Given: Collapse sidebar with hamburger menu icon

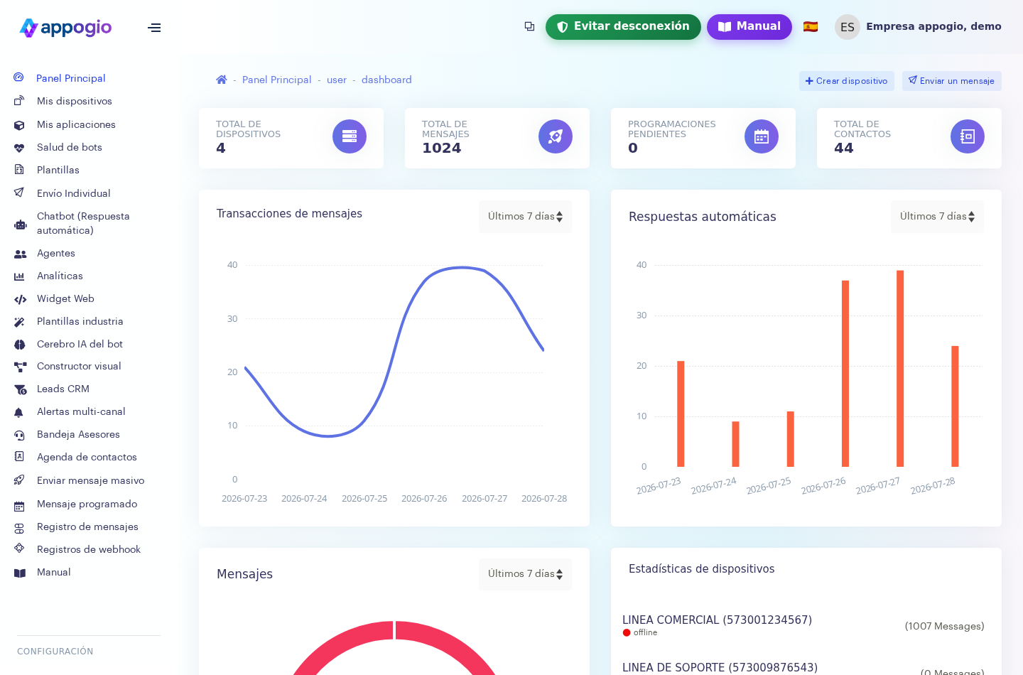Looking at the screenshot, I should (154, 28).
